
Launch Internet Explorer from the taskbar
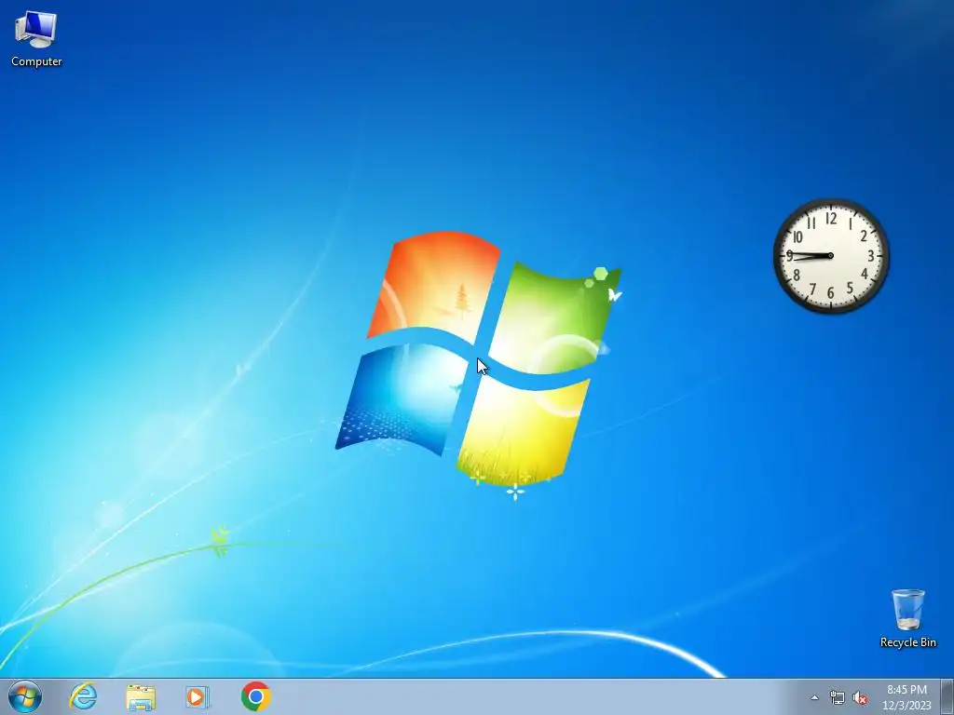83,696
